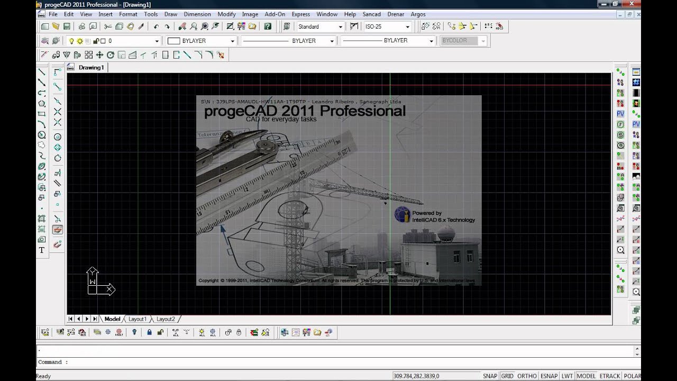Open the color BYLAYER dropdown

pyautogui.click(x=232, y=41)
